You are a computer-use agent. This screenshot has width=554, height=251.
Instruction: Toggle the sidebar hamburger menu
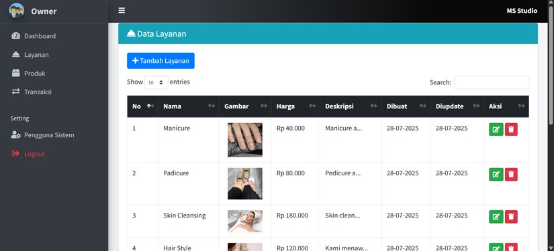pos(122,11)
